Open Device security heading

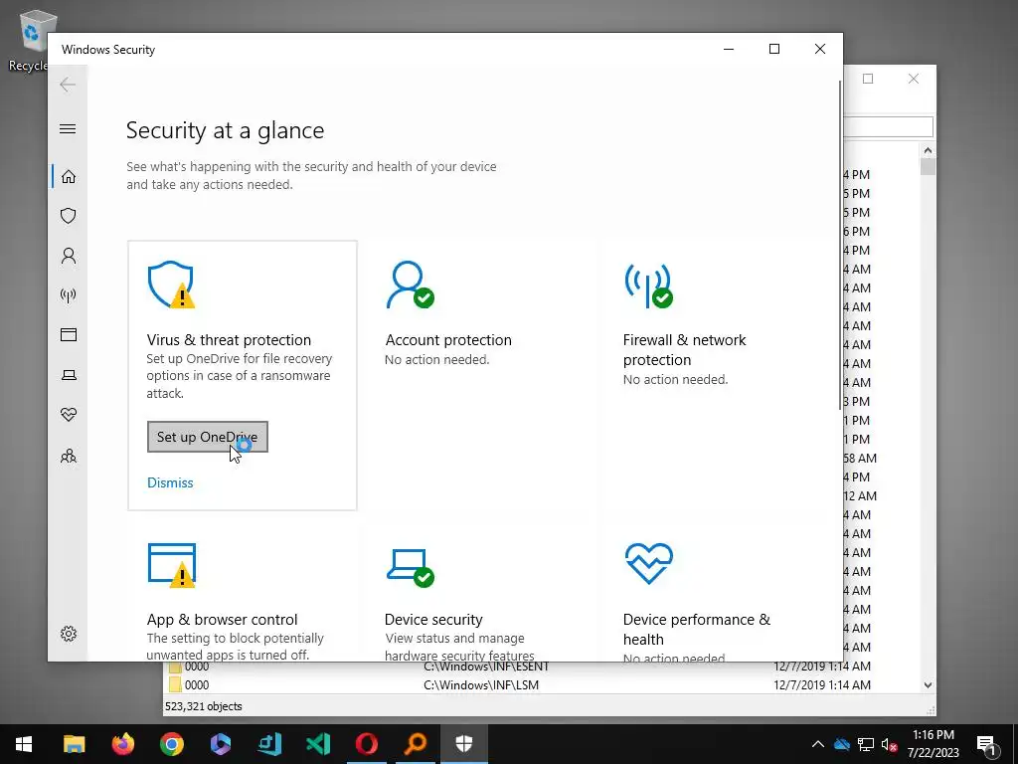click(x=433, y=619)
